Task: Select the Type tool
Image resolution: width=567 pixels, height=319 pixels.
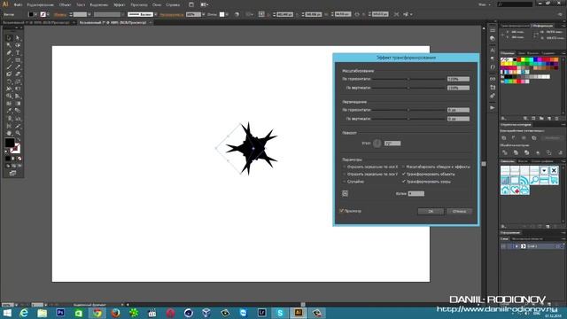Action: point(18,53)
